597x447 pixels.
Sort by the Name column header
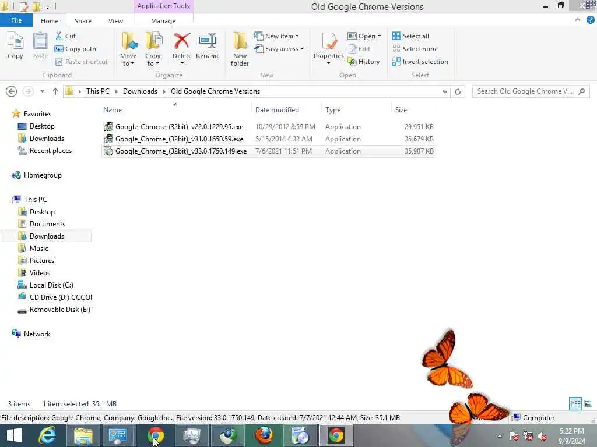coord(113,110)
